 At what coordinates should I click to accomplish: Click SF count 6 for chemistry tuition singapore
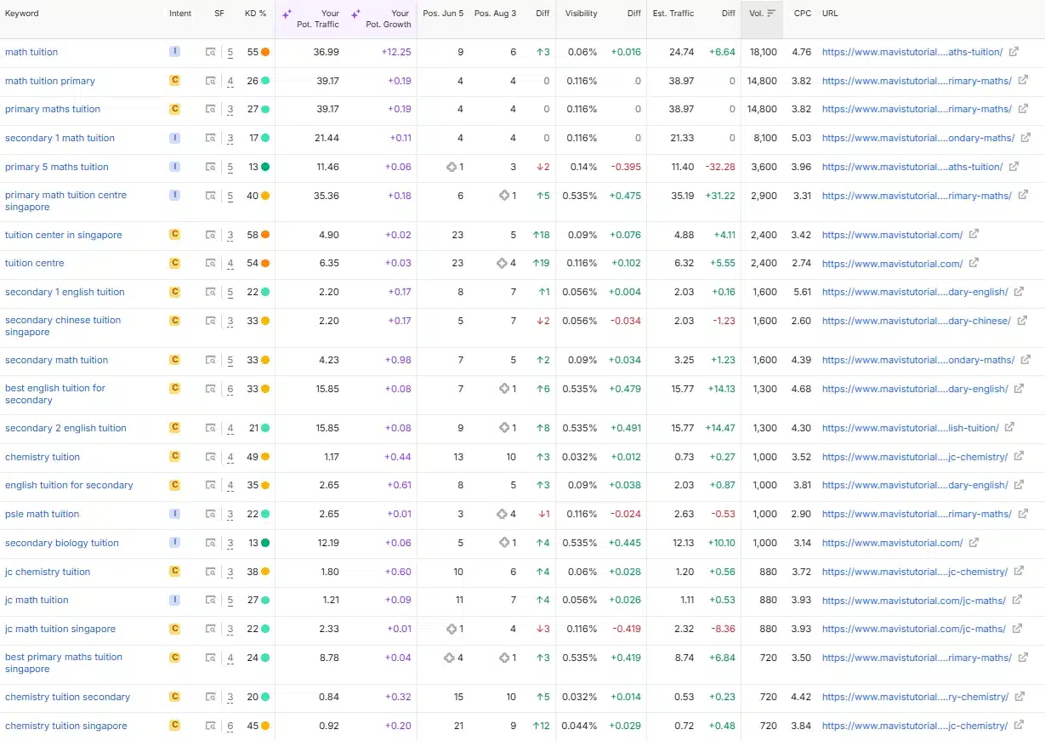[x=230, y=726]
